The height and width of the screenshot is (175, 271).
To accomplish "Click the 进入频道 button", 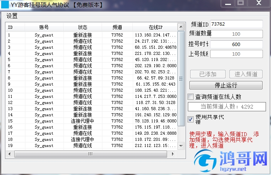I will point(246,74).
